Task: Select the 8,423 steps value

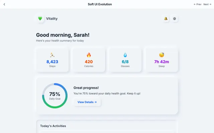Action: pos(52,62)
